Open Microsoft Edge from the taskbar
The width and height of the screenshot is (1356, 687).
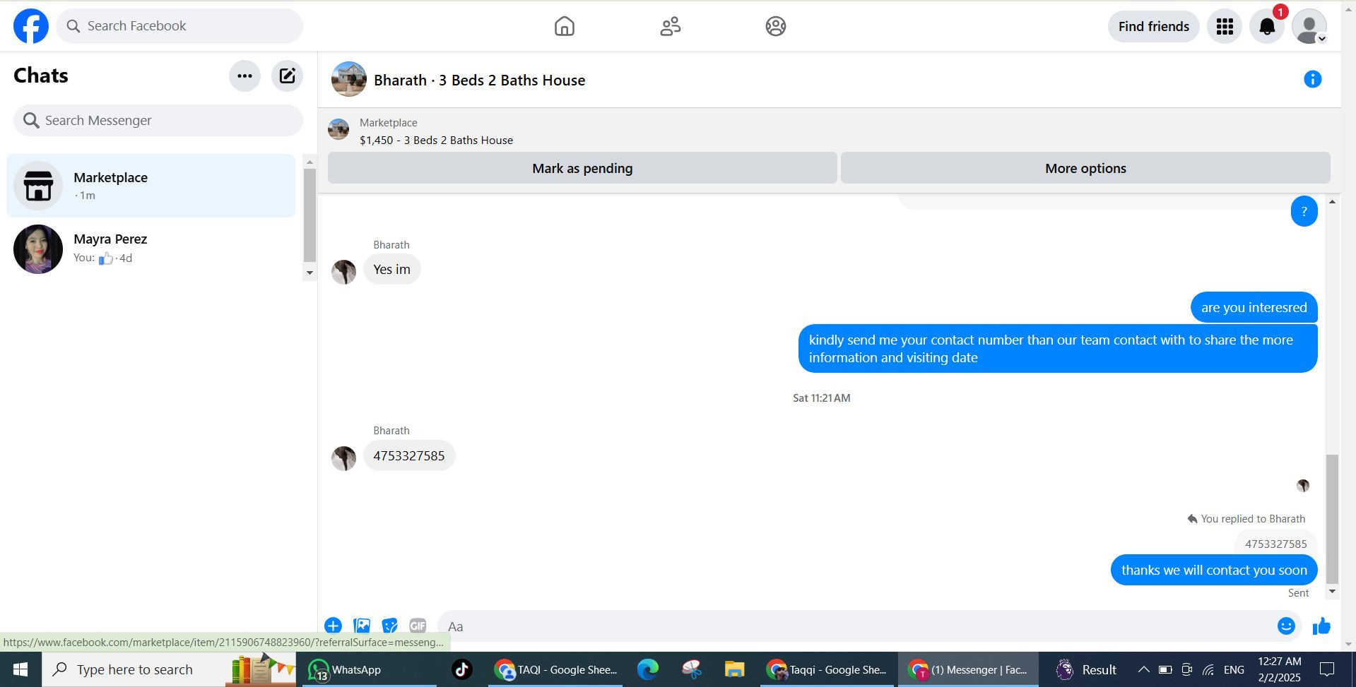pyautogui.click(x=647, y=669)
